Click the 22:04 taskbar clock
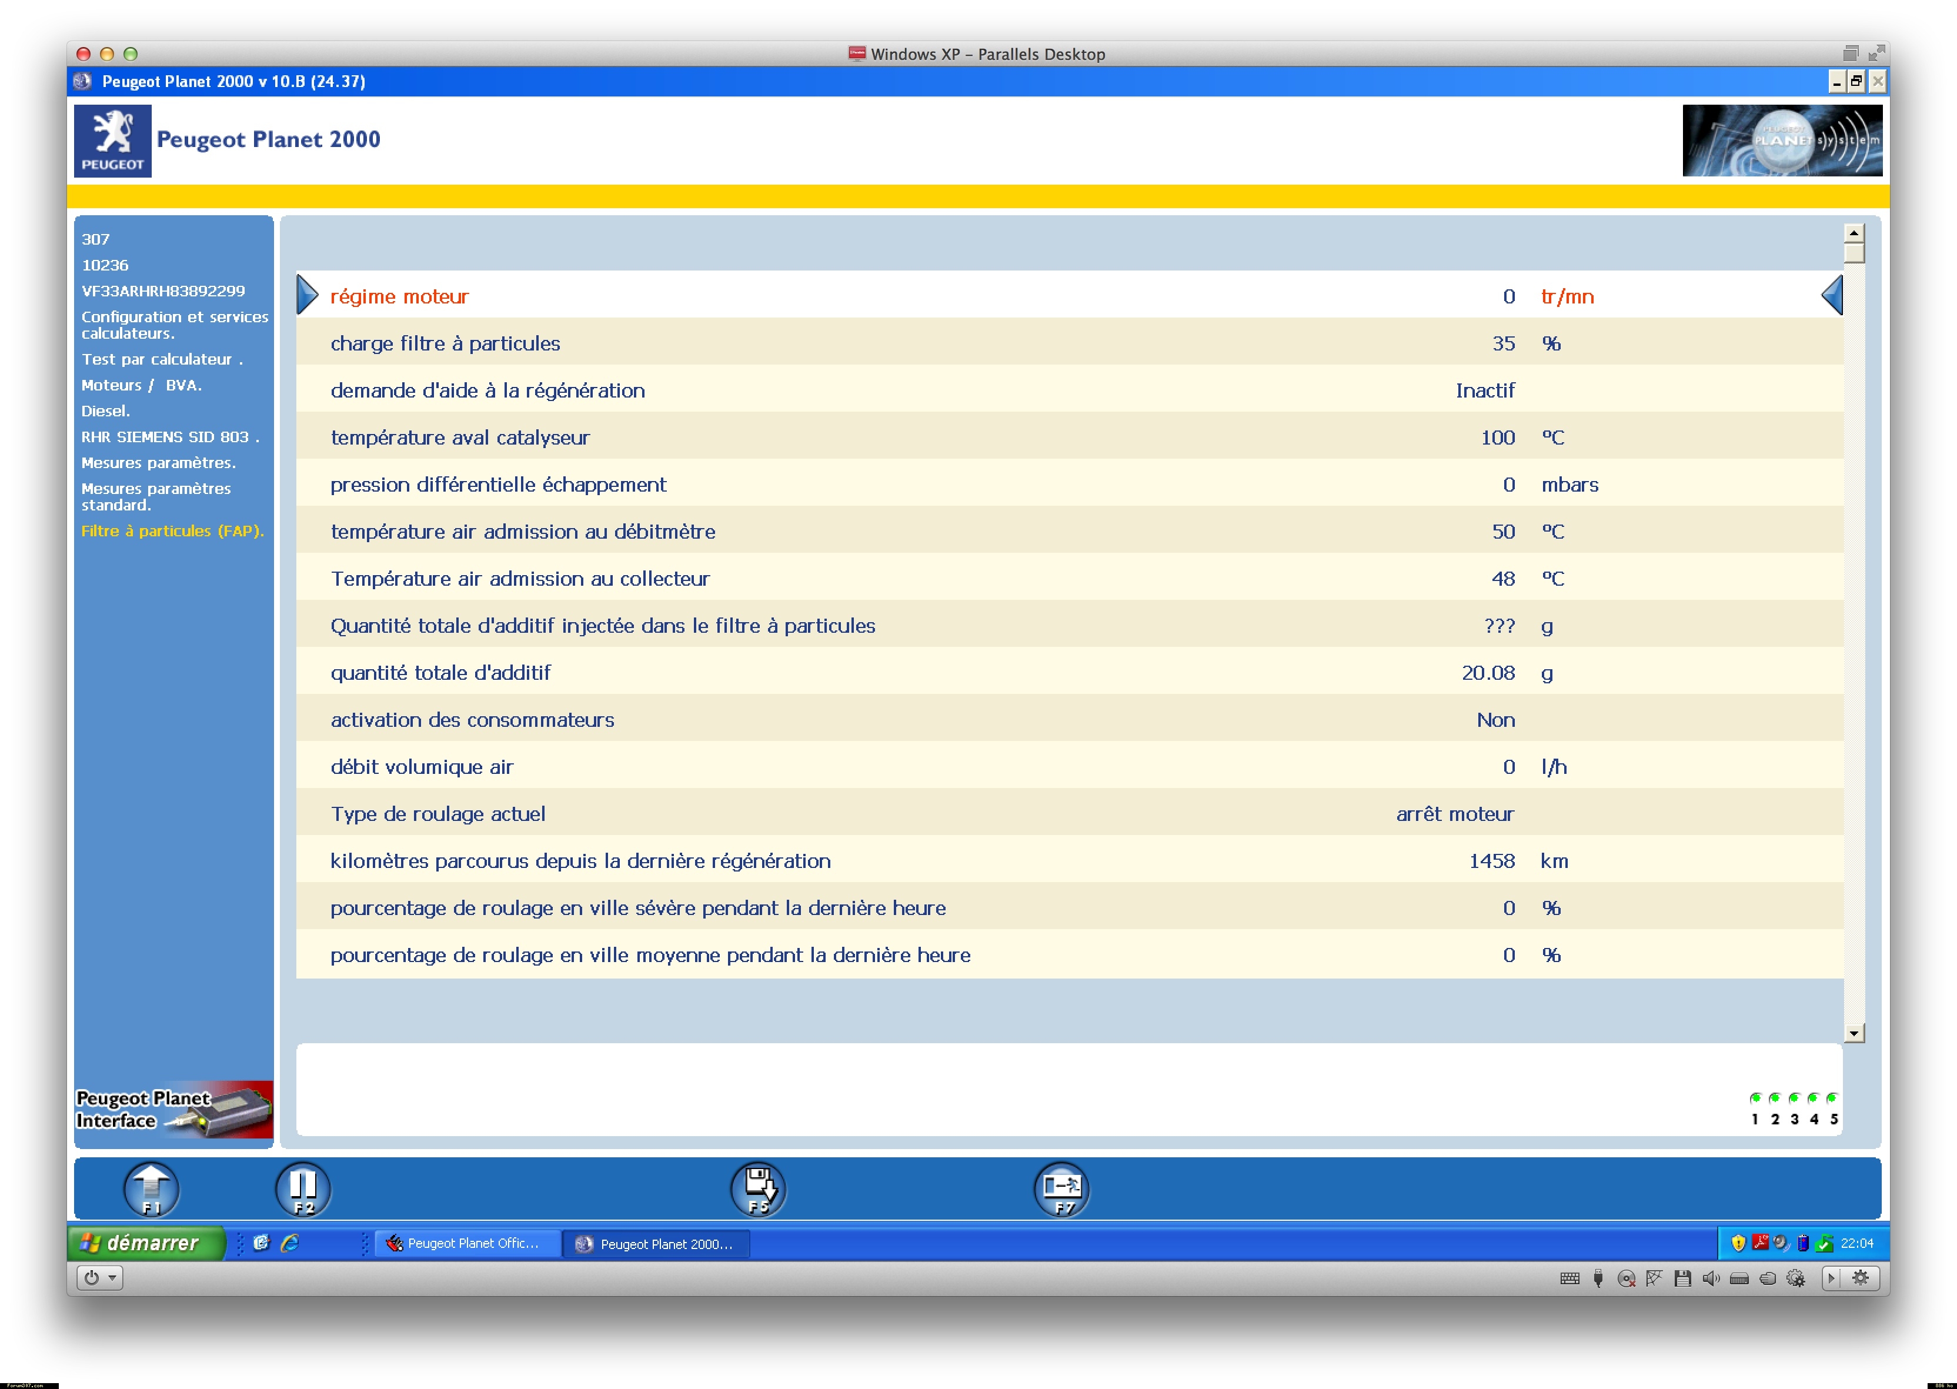The image size is (1957, 1389). pyautogui.click(x=1857, y=1244)
